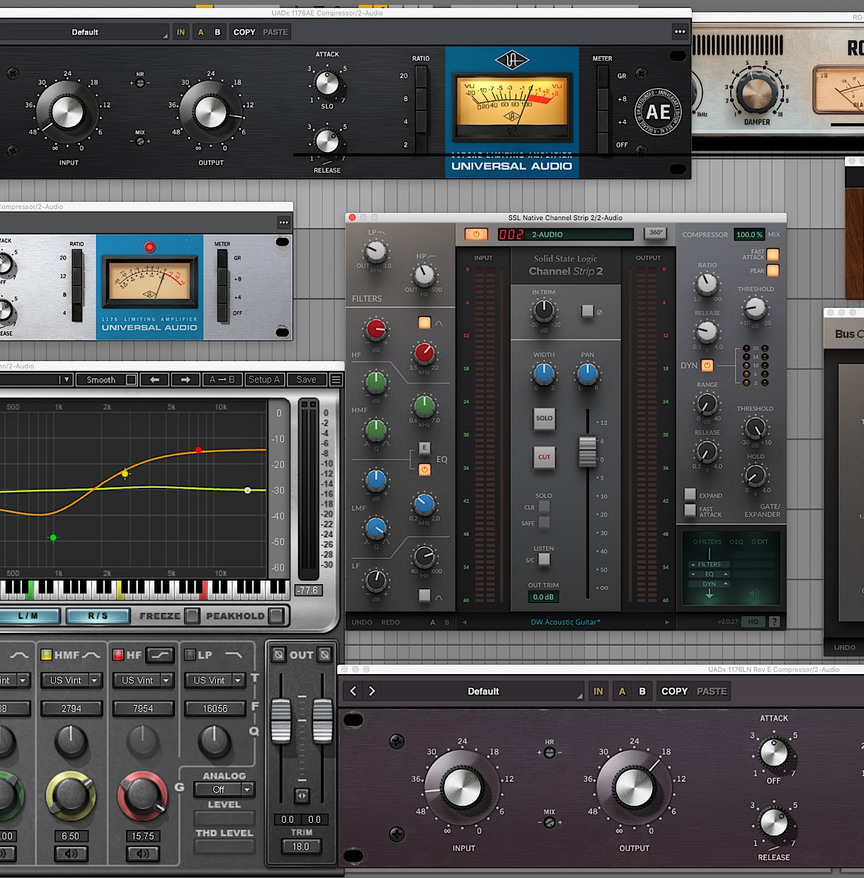Invert right OUT channel phase
This screenshot has height=878, width=864.
(324, 654)
